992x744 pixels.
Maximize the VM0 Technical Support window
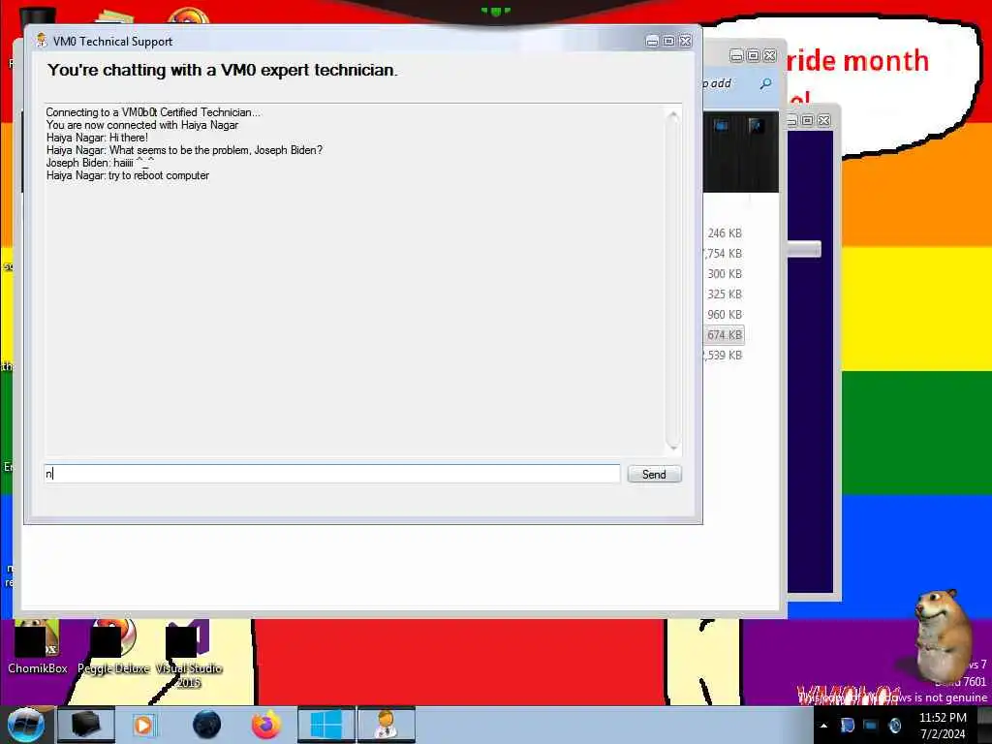pos(668,41)
